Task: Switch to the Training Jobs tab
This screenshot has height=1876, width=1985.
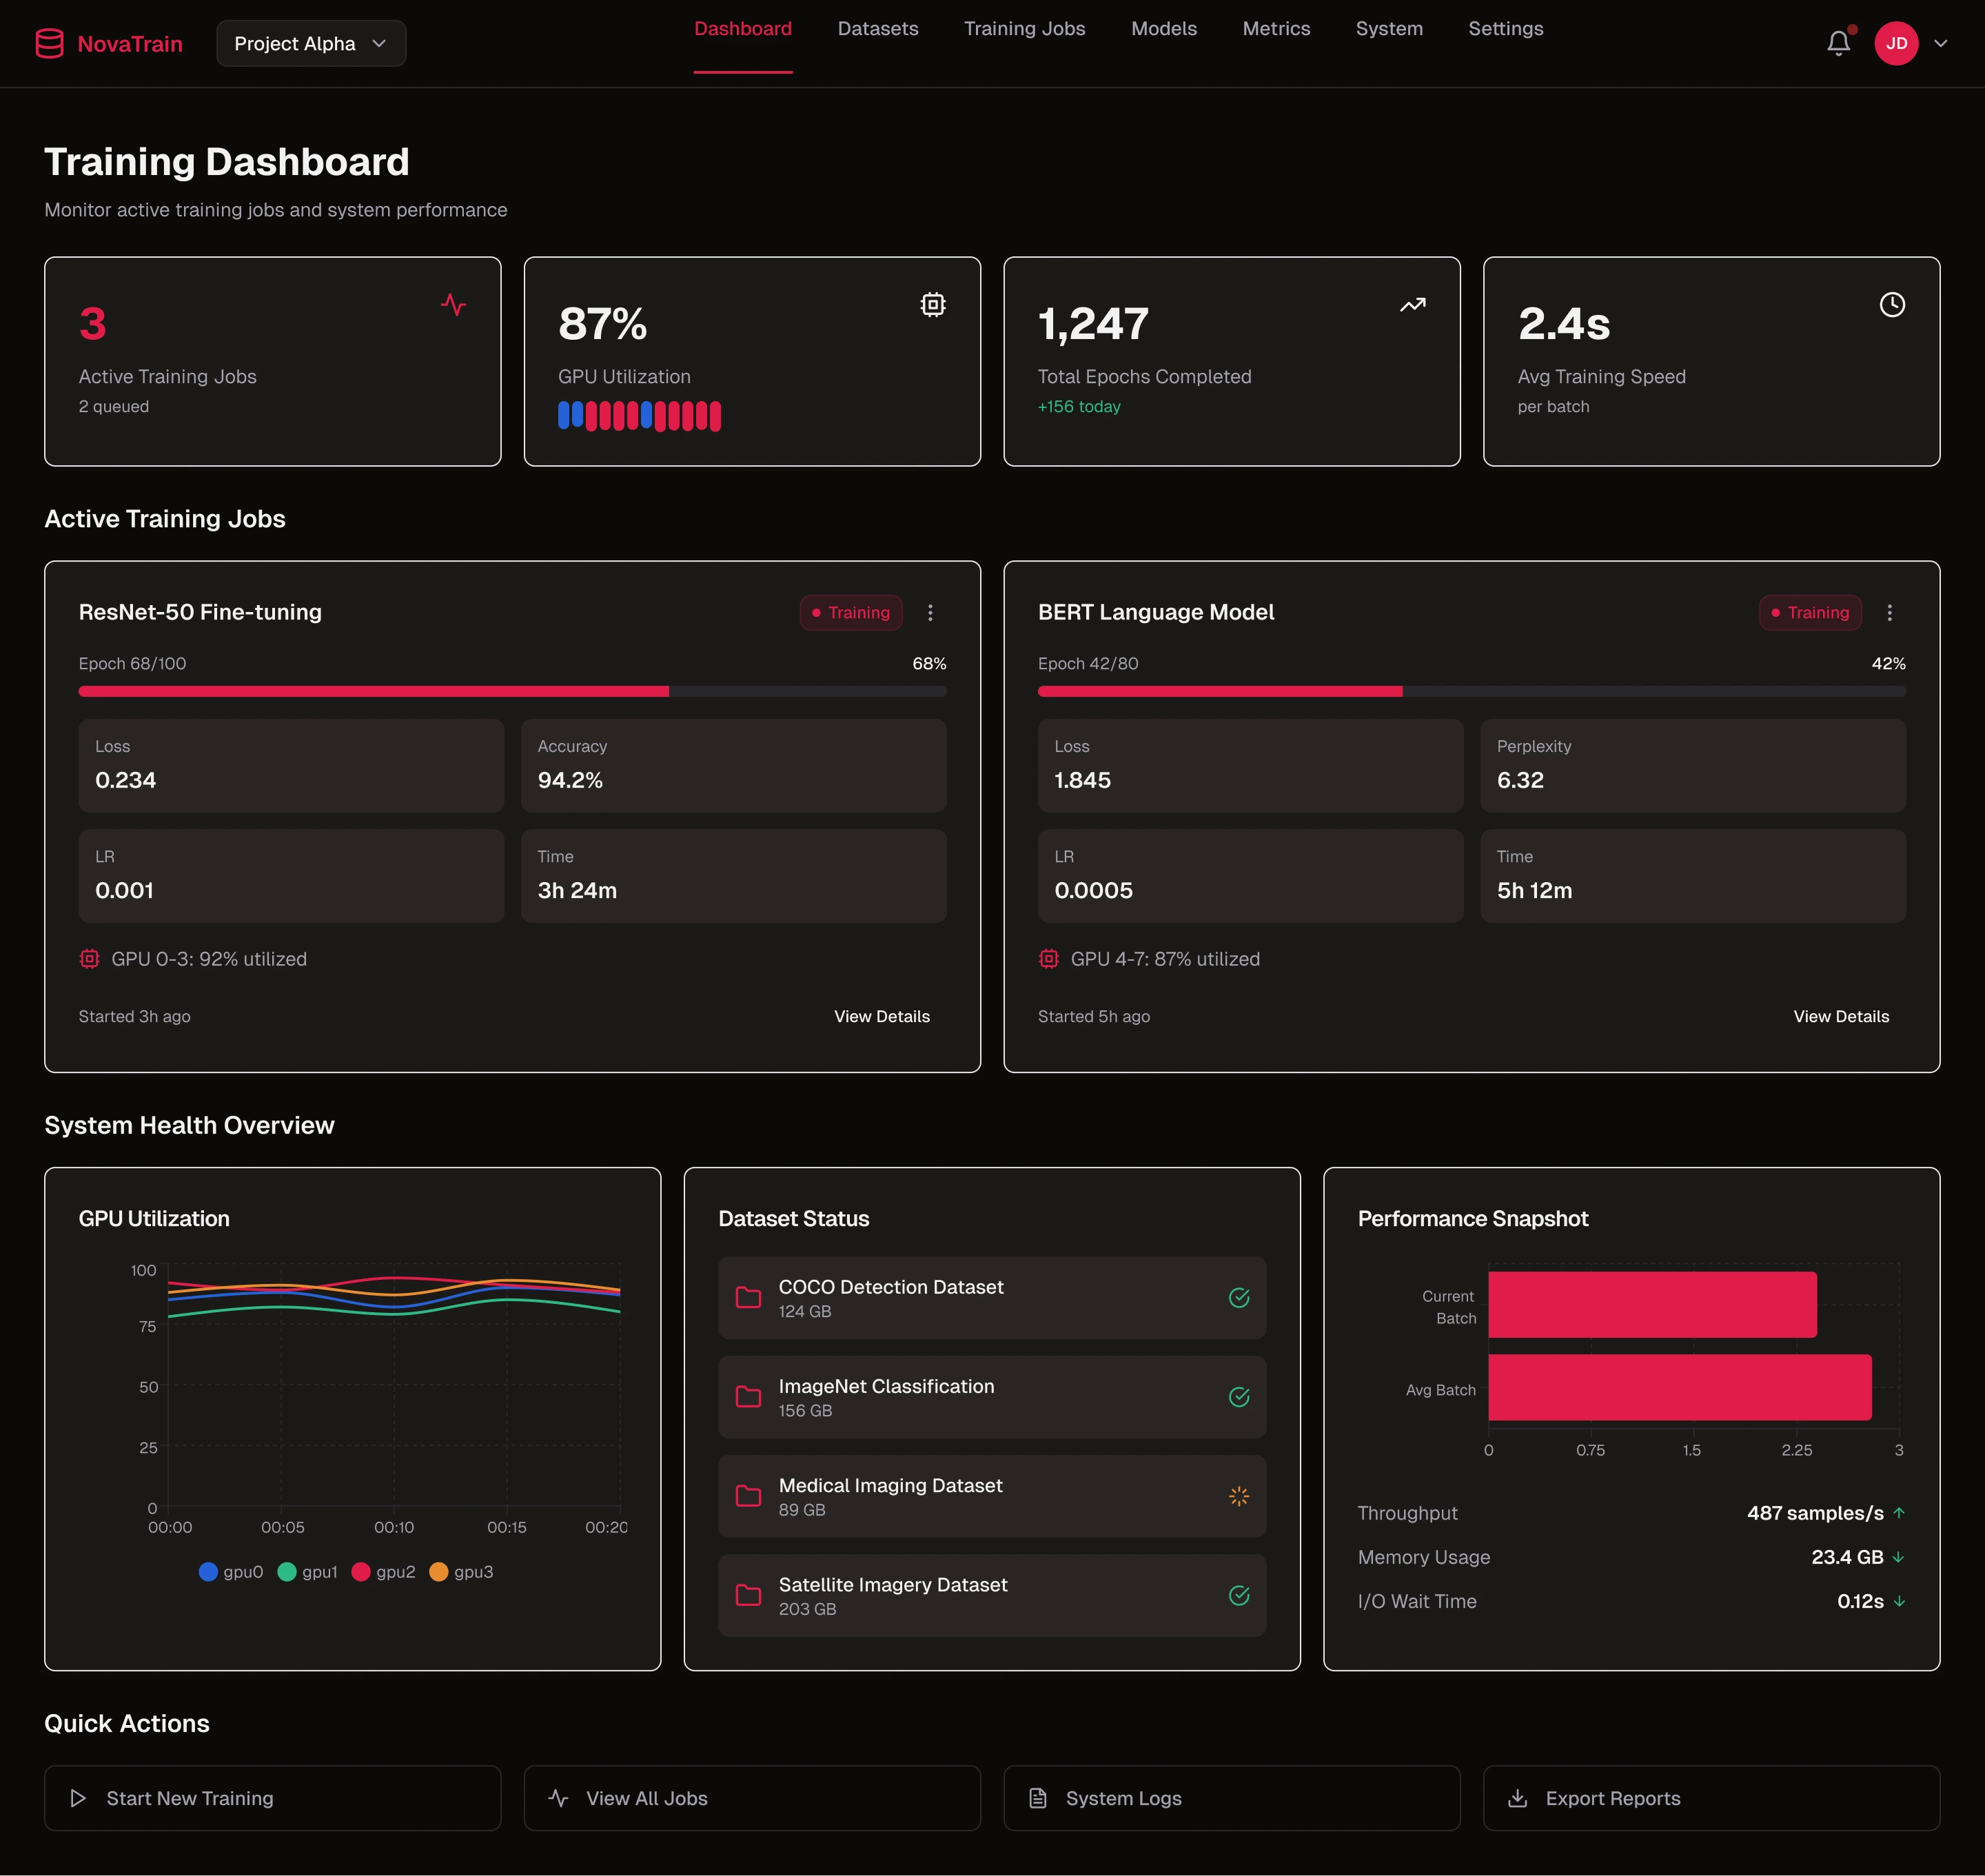Action: (1024, 29)
